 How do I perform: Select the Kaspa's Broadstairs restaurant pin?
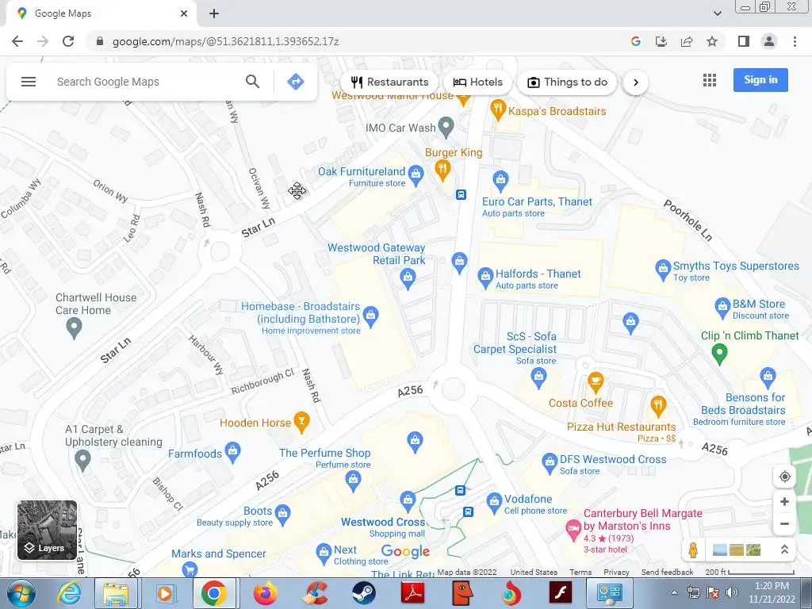click(x=498, y=109)
